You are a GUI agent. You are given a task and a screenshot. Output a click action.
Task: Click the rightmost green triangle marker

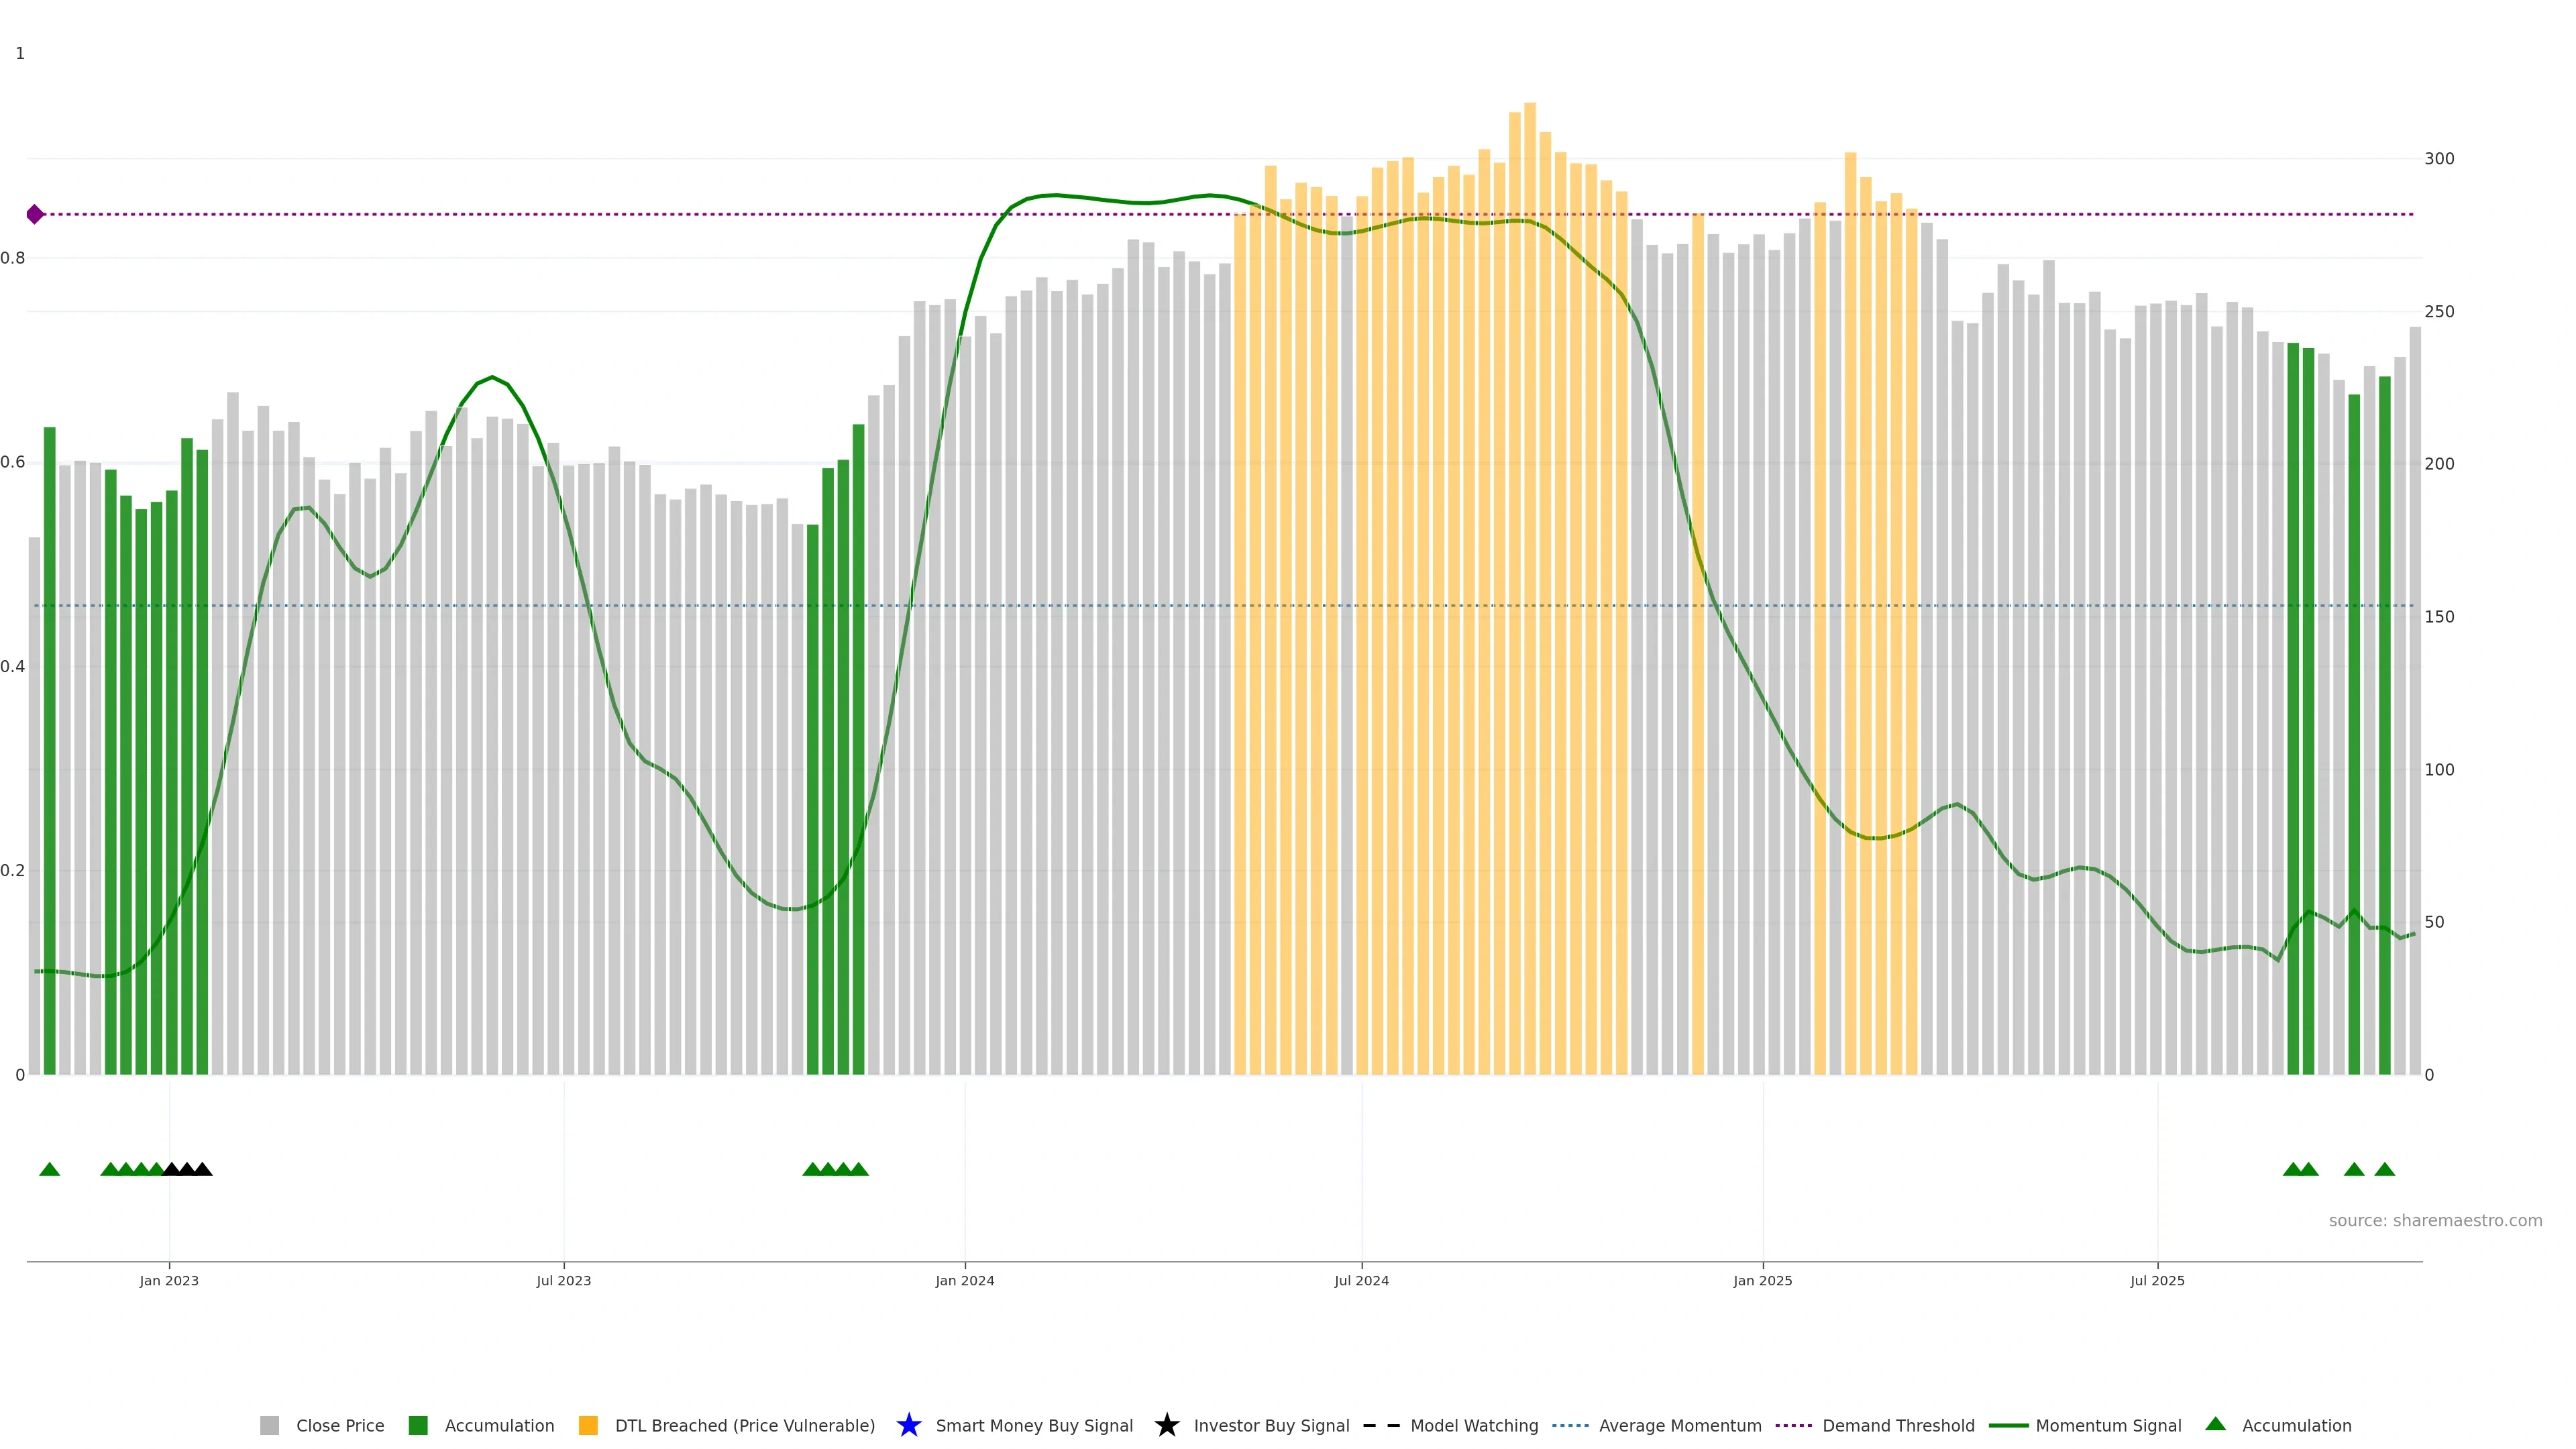pos(2384,1169)
